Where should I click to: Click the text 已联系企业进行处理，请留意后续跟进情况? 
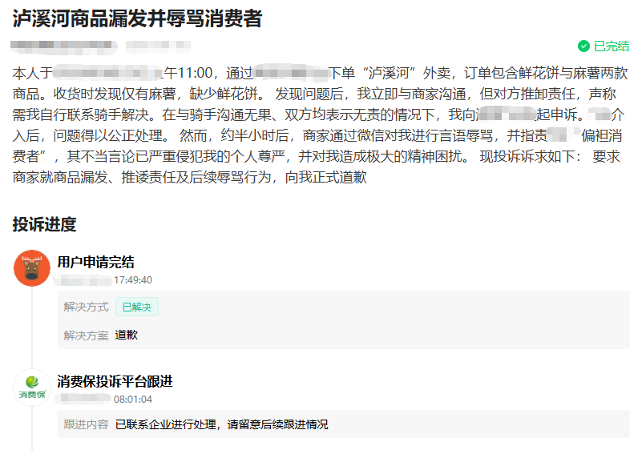pos(221,424)
